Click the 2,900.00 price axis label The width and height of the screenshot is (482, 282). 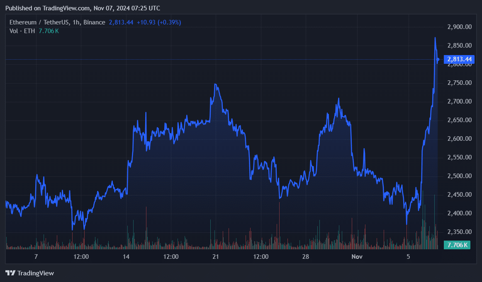(x=458, y=27)
